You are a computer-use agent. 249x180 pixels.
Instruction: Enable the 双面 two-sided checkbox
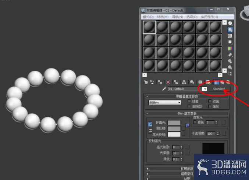pos(210,101)
